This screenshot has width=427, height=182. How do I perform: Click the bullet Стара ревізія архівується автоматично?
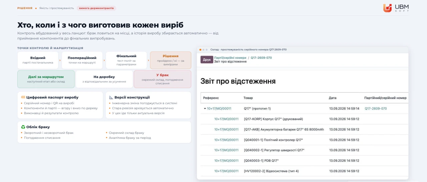click(143, 108)
